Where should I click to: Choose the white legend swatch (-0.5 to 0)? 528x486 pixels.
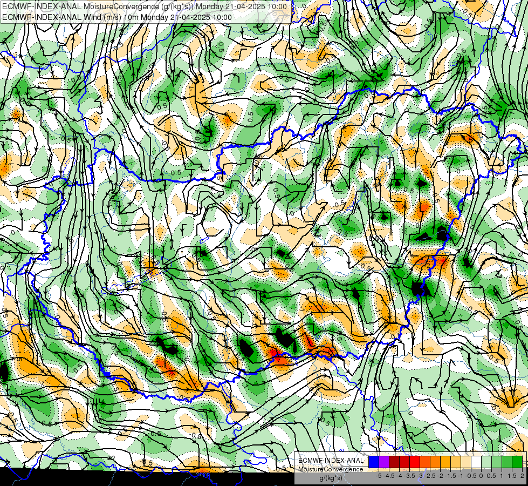tap(476, 462)
